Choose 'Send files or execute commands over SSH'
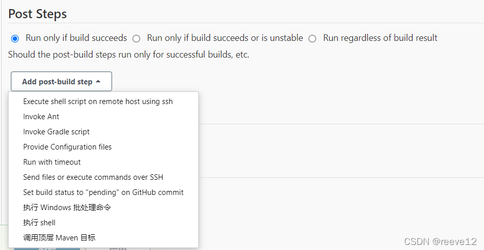 tap(93, 177)
